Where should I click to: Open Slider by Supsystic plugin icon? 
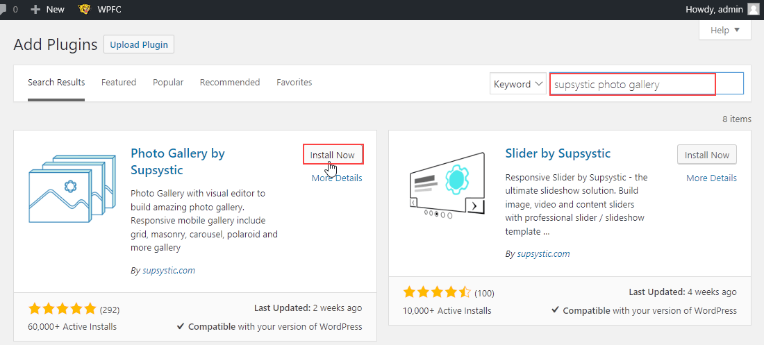coord(447,185)
